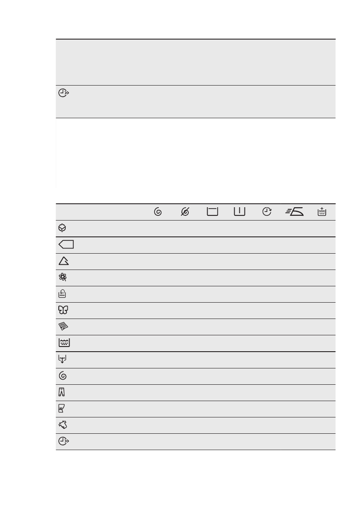Click the delicates flower program icon

coord(63,277)
